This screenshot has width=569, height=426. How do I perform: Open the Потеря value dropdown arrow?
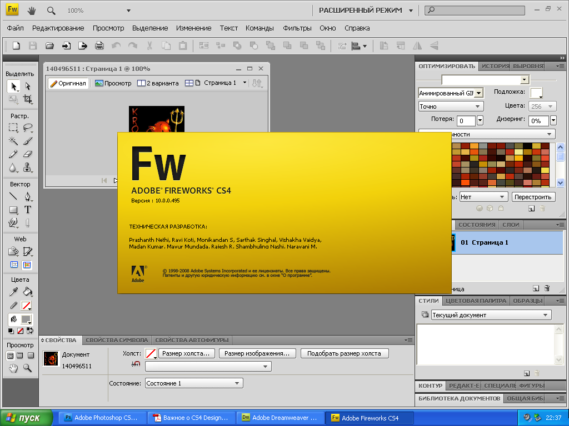(480, 120)
